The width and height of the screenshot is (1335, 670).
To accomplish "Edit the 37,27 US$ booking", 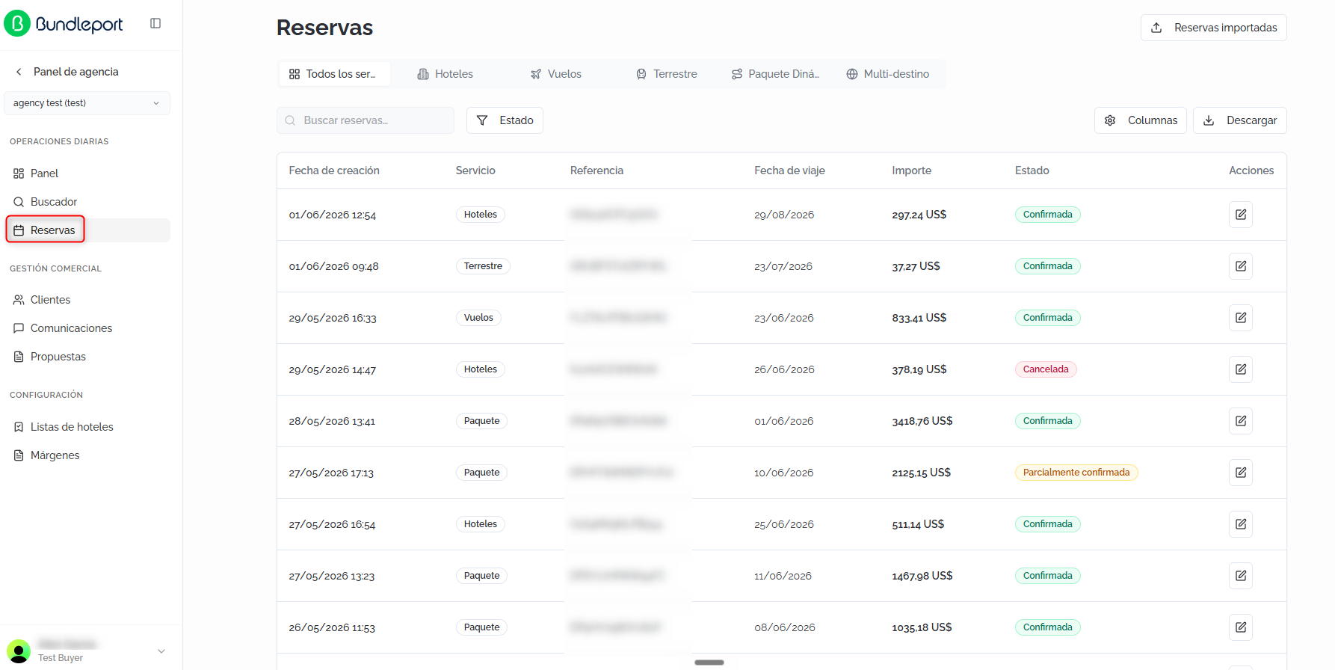I will click(x=1241, y=266).
